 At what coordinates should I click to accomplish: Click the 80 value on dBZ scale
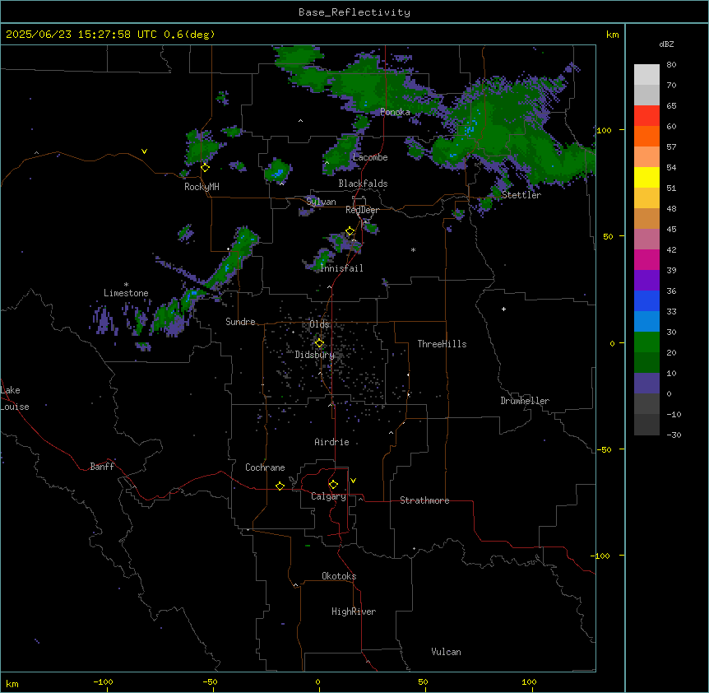coord(671,65)
